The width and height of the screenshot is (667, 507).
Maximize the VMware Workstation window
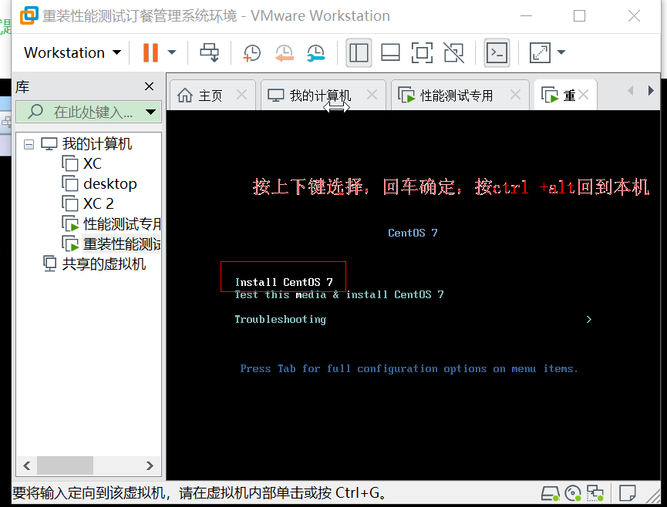click(x=579, y=16)
